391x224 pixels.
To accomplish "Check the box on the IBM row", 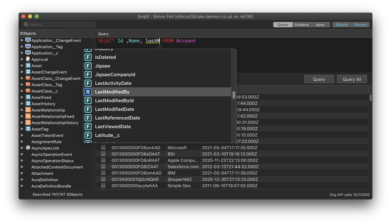I will [x=103, y=173].
